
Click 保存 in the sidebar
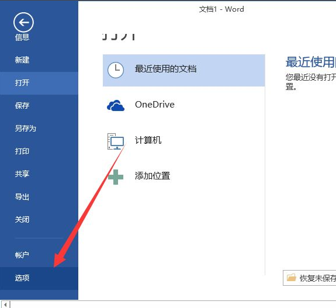[x=22, y=105]
